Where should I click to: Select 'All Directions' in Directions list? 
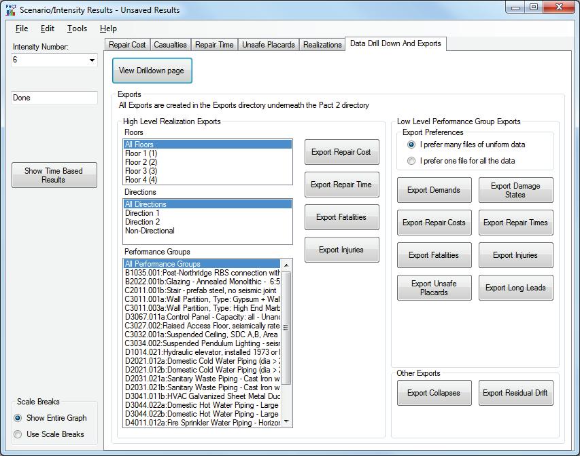(207, 204)
